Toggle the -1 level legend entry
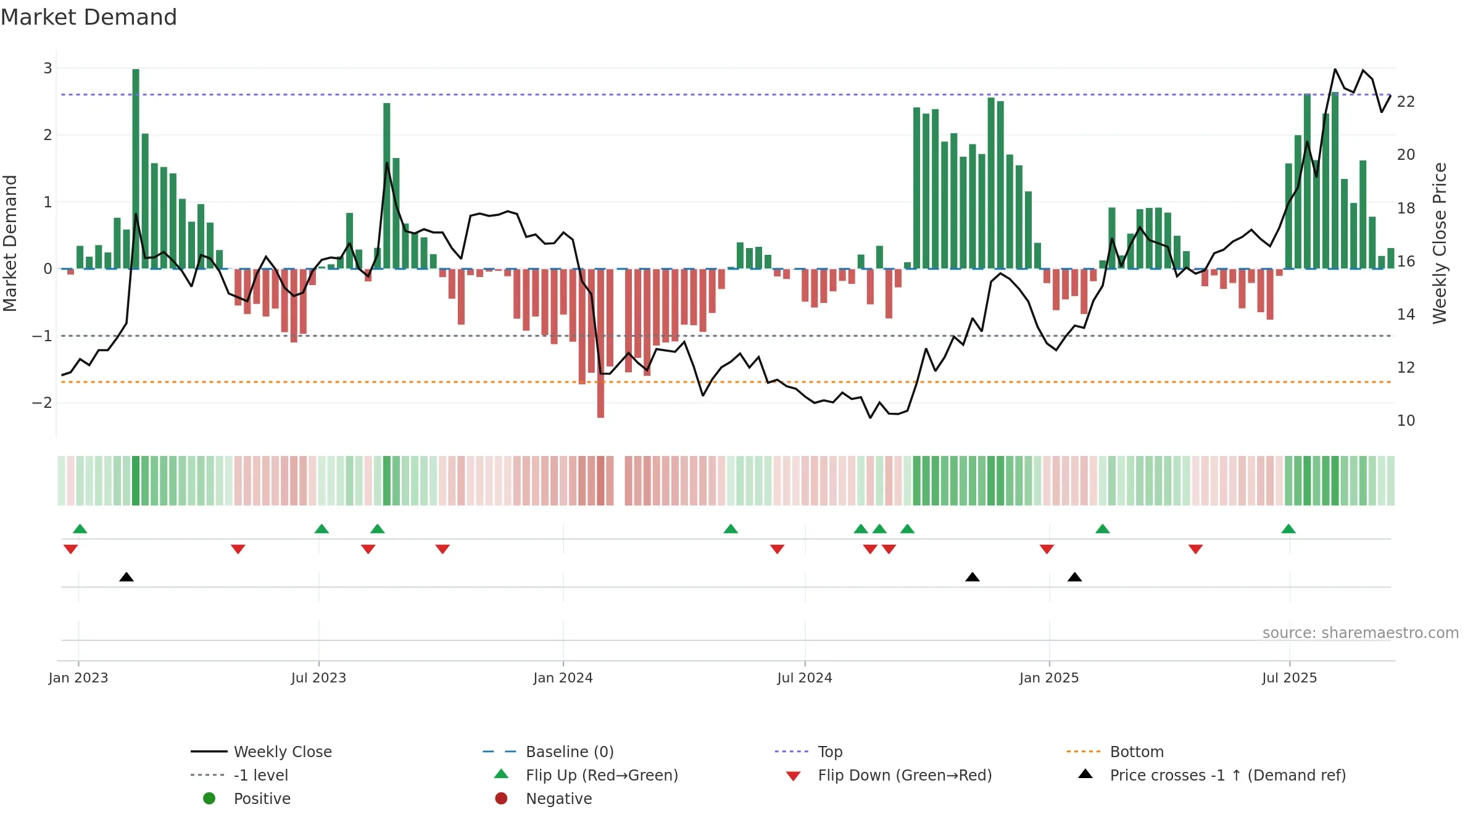Image resolution: width=1481 pixels, height=833 pixels. (239, 775)
